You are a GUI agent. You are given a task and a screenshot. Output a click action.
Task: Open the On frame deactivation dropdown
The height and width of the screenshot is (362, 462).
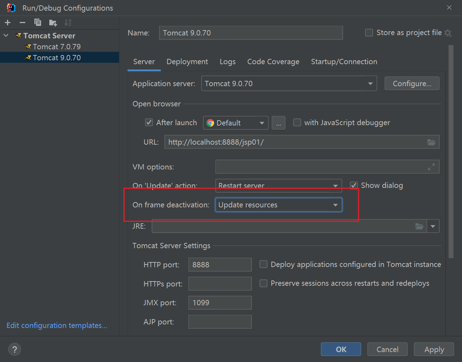tap(278, 205)
